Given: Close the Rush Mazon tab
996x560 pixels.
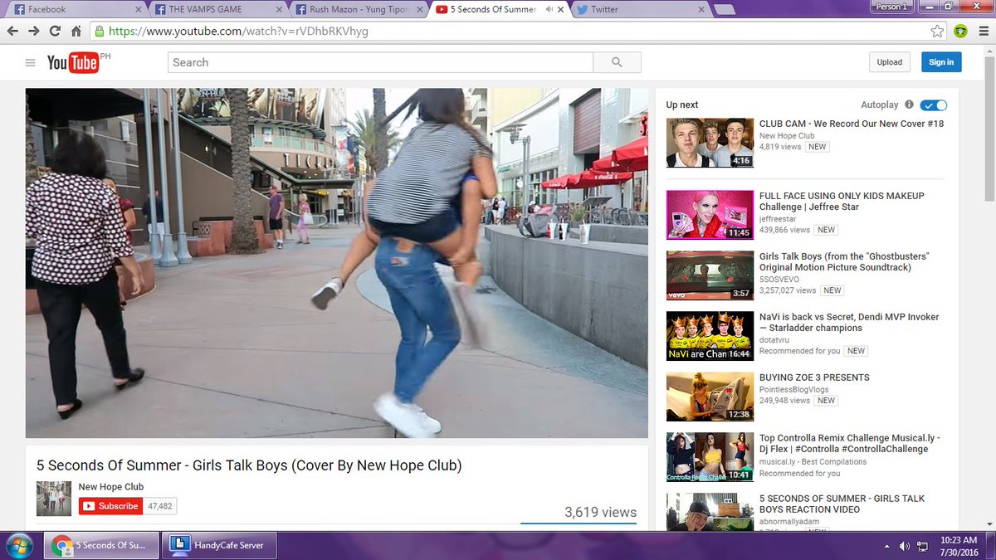Looking at the screenshot, I should [x=420, y=9].
